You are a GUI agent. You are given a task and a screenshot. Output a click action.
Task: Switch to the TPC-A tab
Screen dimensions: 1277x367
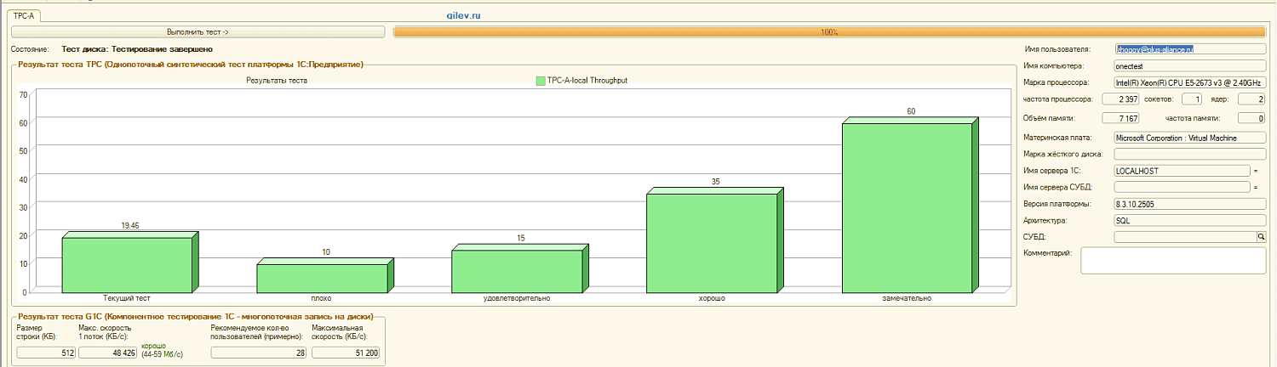click(x=24, y=16)
